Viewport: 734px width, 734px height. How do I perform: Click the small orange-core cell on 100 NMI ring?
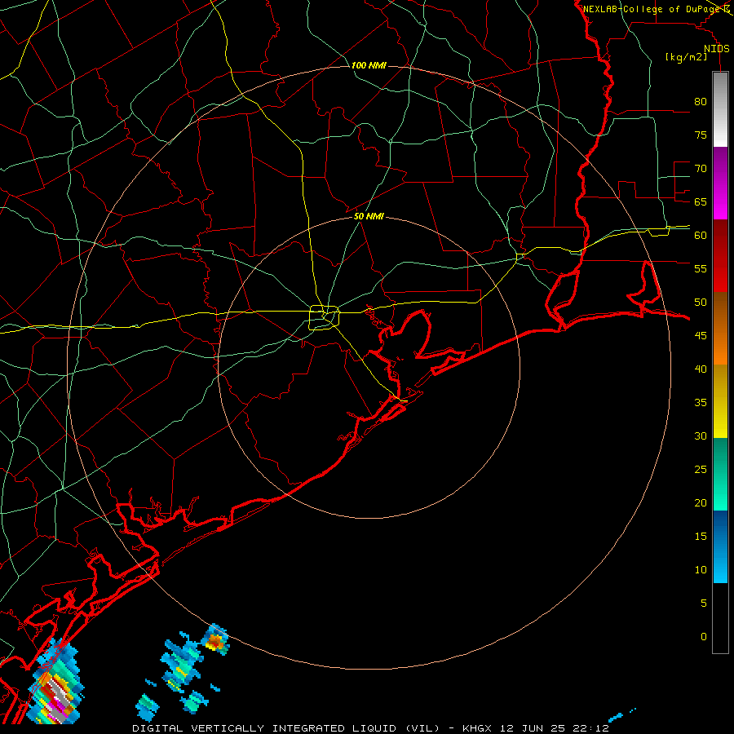point(215,640)
